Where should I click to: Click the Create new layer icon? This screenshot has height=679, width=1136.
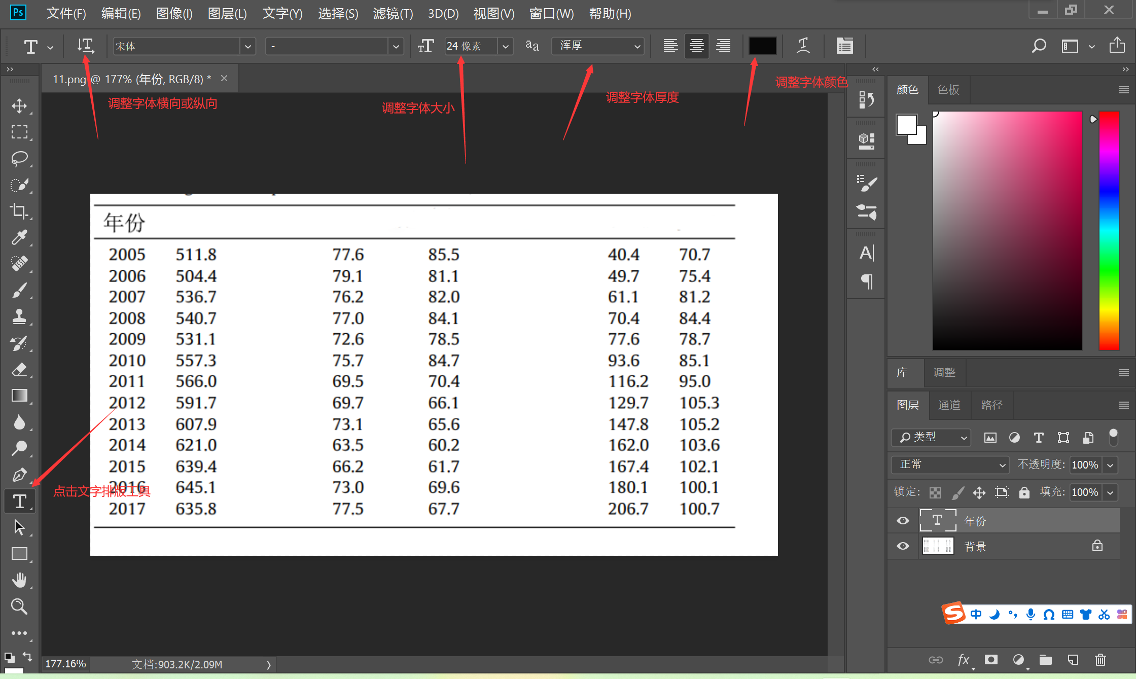(x=1073, y=660)
